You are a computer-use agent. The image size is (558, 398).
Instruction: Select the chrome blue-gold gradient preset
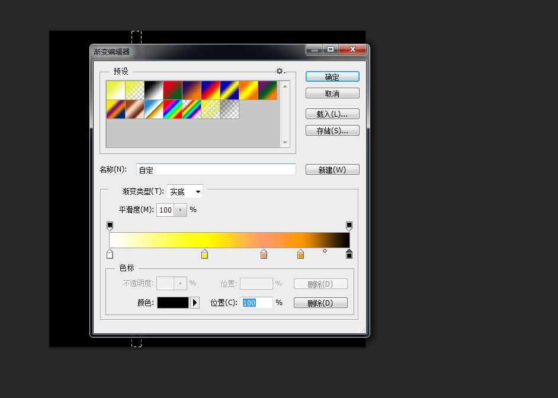tap(152, 108)
